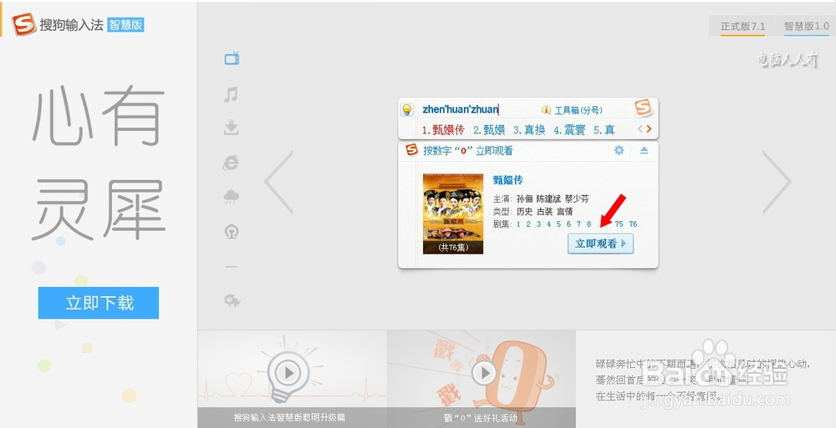
Task: Open the gear settings in suggestion panel
Action: click(619, 150)
